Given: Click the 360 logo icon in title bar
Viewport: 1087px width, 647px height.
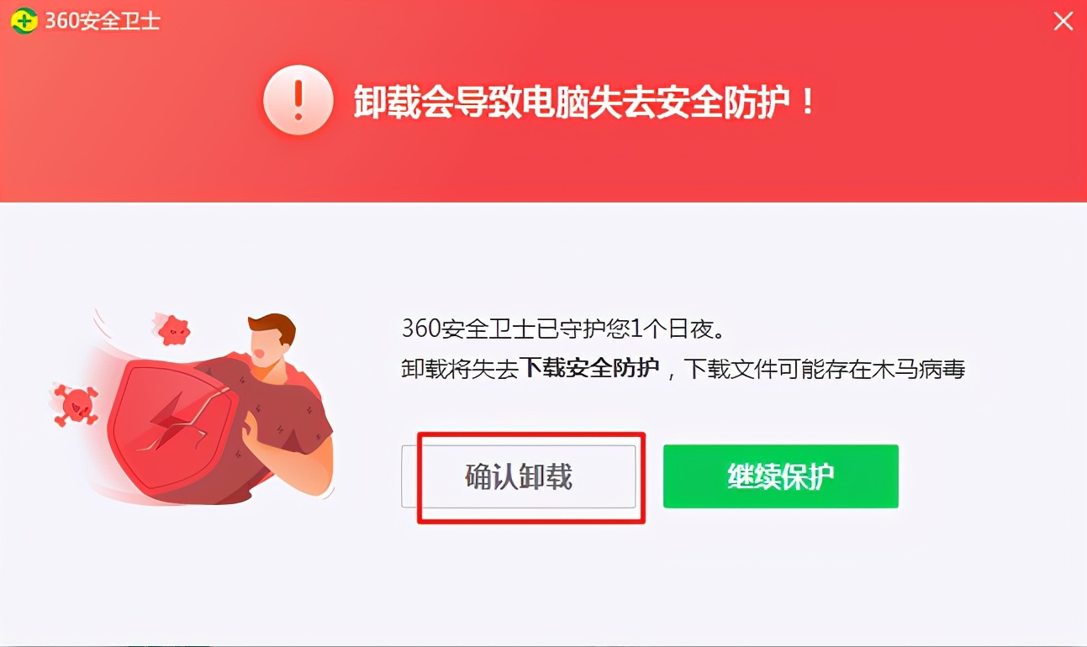Looking at the screenshot, I should pos(24,20).
